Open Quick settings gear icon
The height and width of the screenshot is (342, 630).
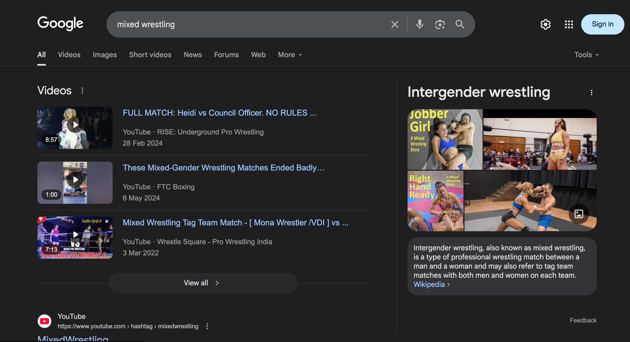(x=546, y=24)
